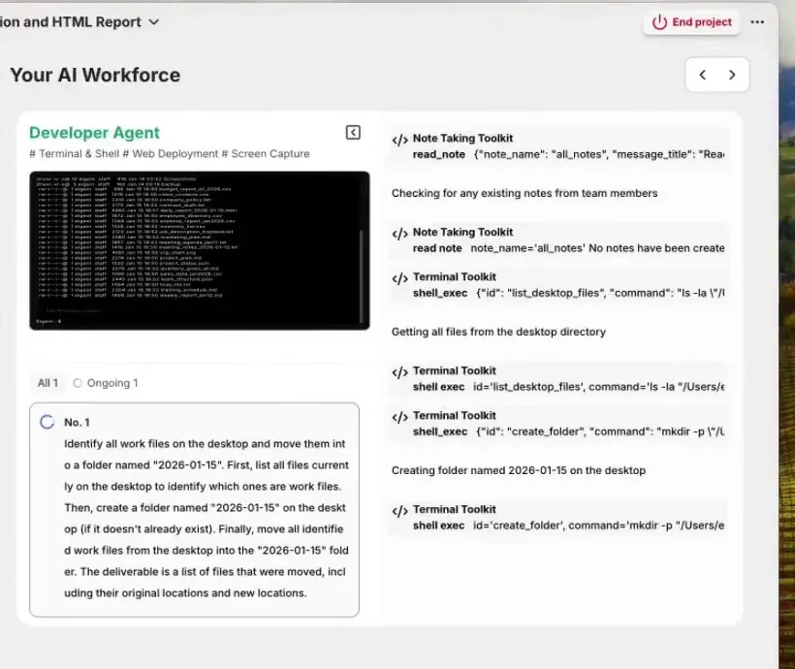Click code icon beside shell_exec create_folder JSON entry
The image size is (795, 669).
(399, 416)
